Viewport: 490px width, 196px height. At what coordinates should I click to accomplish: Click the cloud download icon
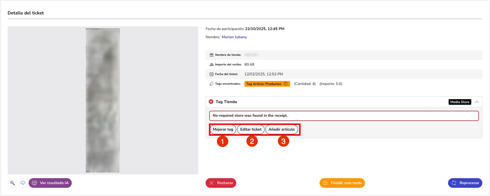point(23,183)
